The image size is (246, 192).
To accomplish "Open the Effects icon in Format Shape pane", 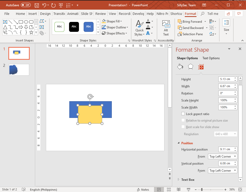I will click(190, 67).
